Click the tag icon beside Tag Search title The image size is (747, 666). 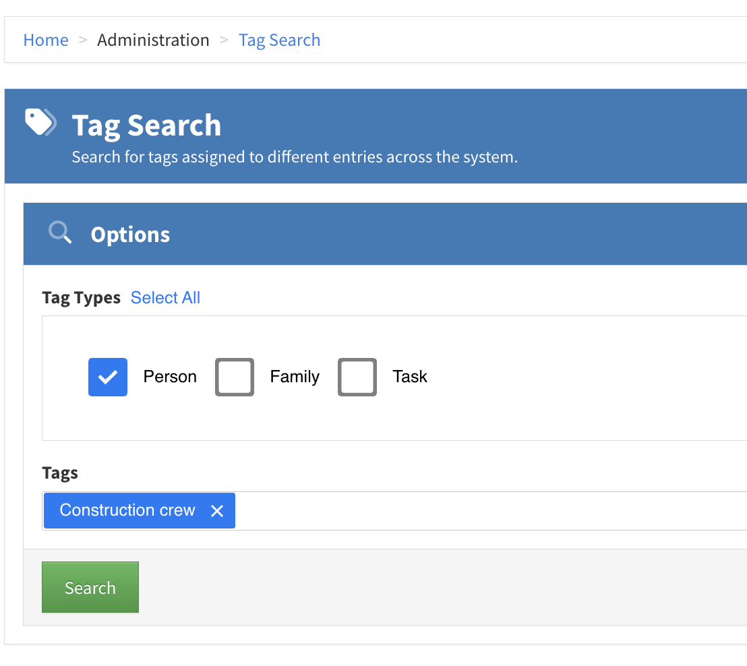point(40,123)
